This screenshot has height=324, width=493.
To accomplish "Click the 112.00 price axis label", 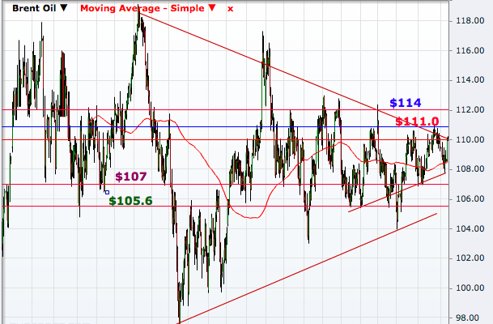I will click(x=470, y=110).
